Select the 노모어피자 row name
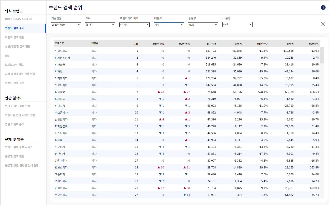 click(61, 85)
